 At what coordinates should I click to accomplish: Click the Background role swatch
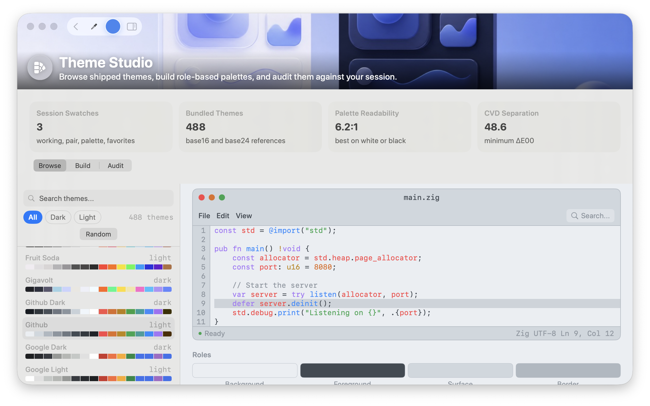(x=245, y=370)
